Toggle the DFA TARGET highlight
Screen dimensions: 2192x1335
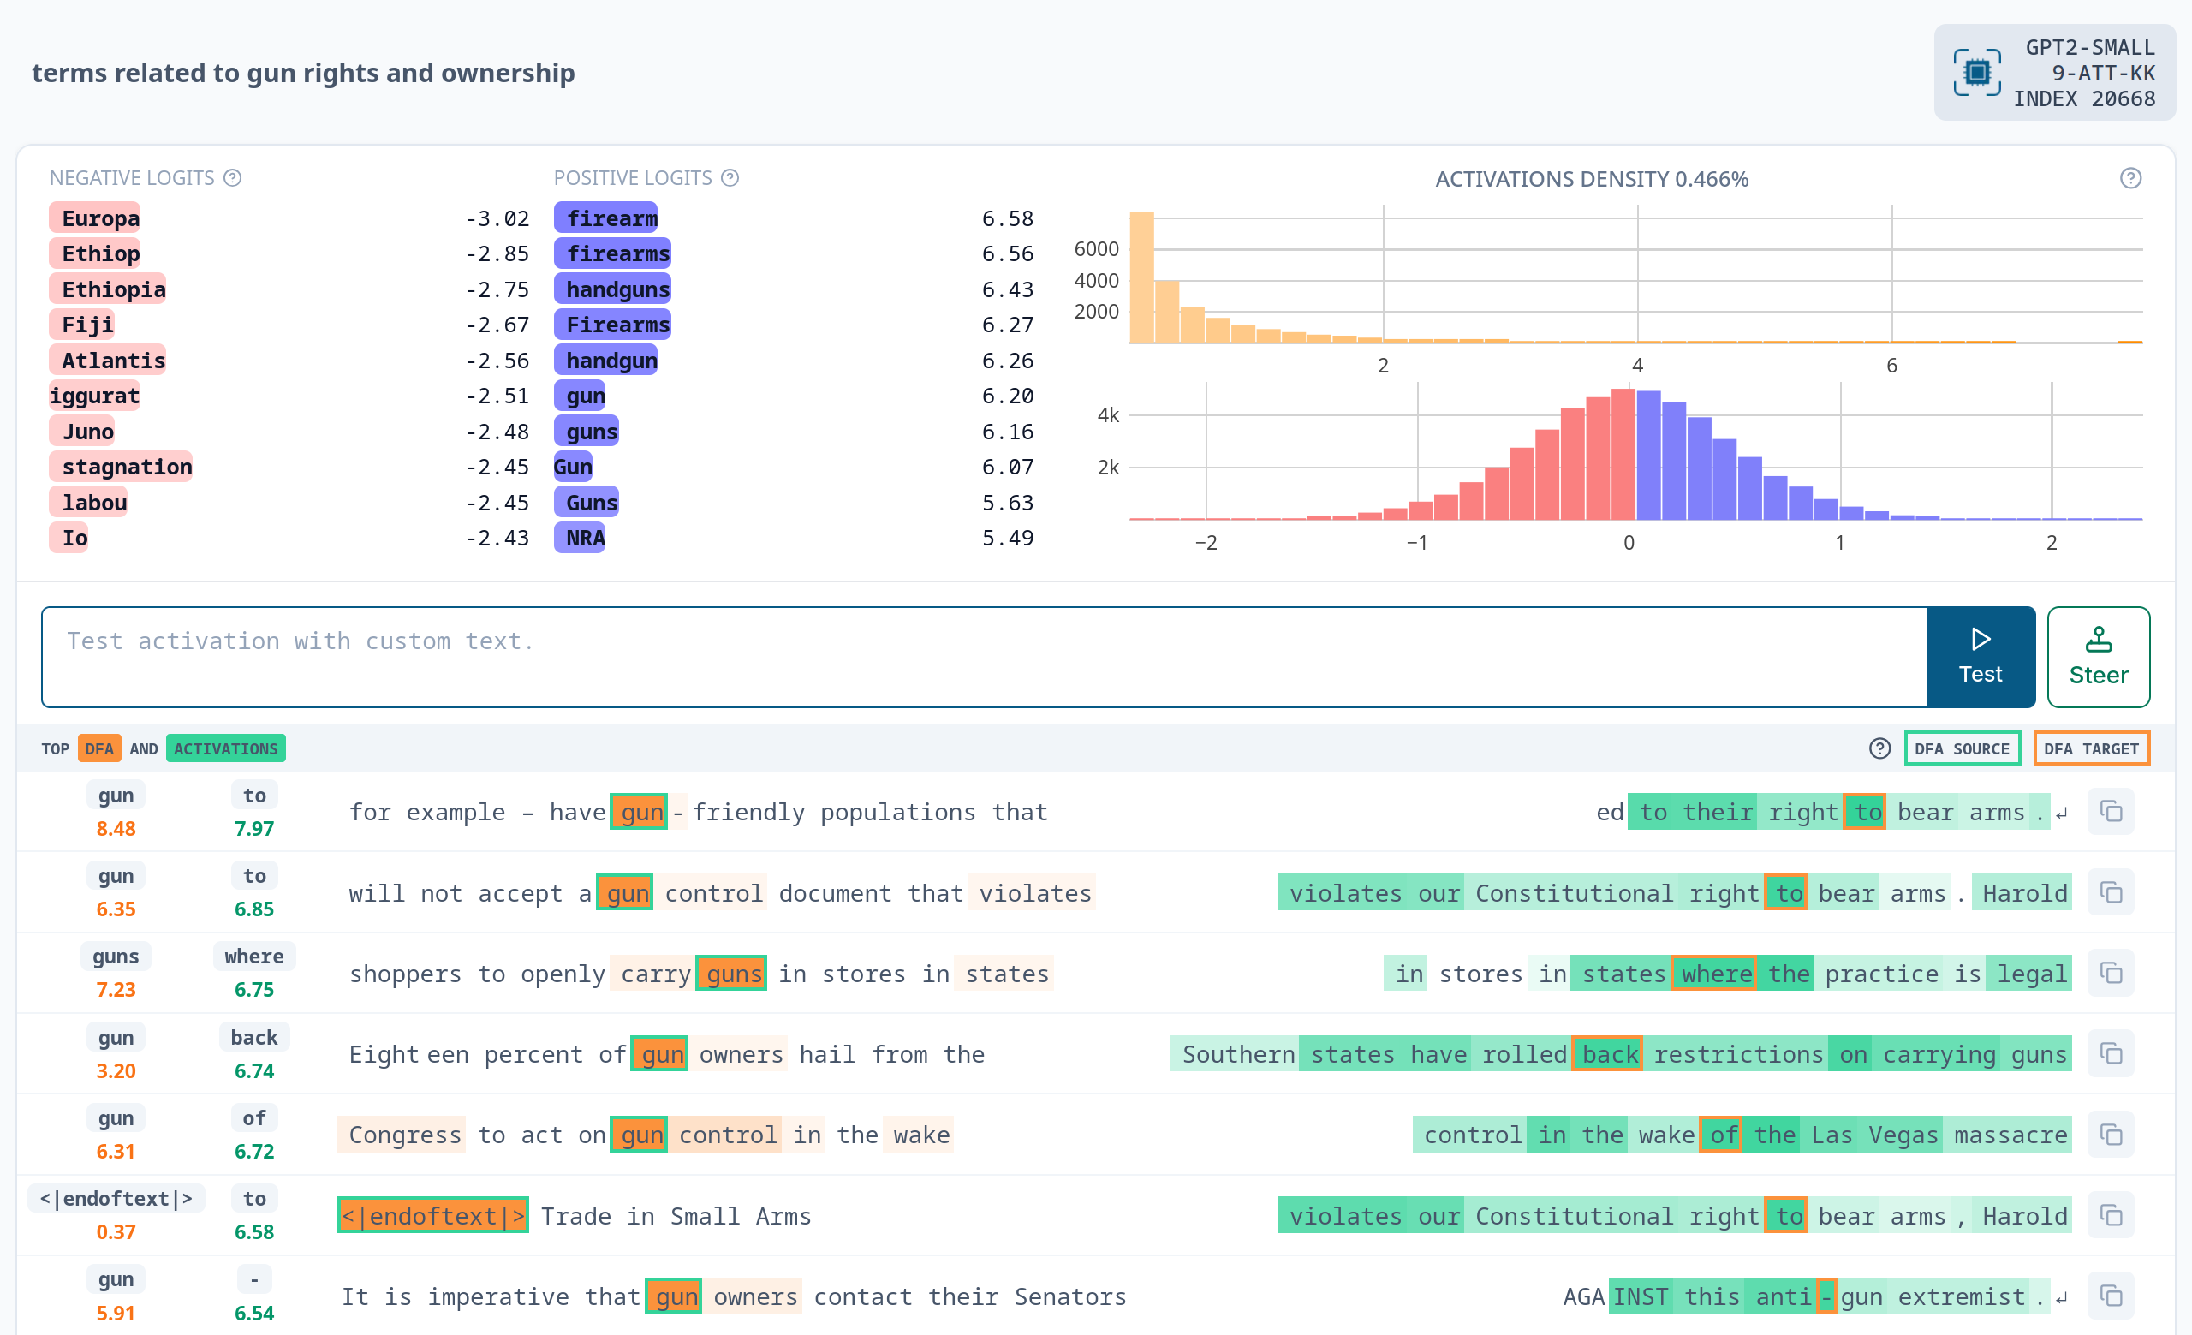point(2091,749)
